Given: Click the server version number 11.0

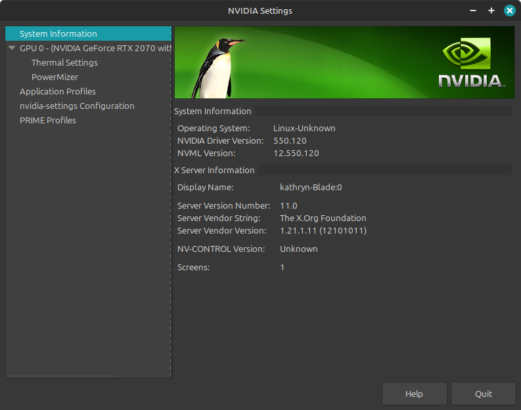Looking at the screenshot, I should tap(288, 206).
